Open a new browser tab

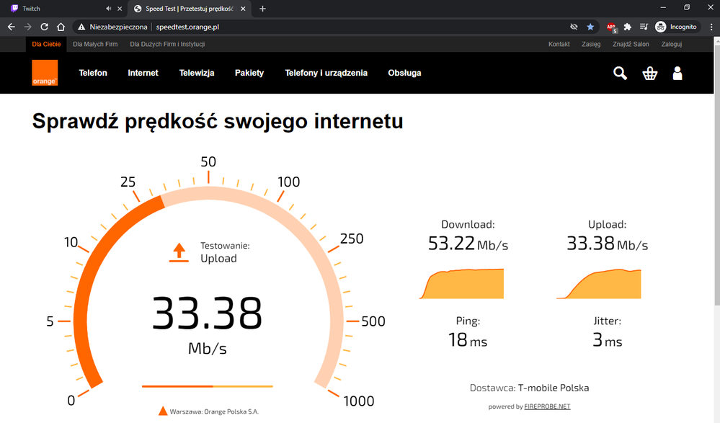click(x=262, y=9)
